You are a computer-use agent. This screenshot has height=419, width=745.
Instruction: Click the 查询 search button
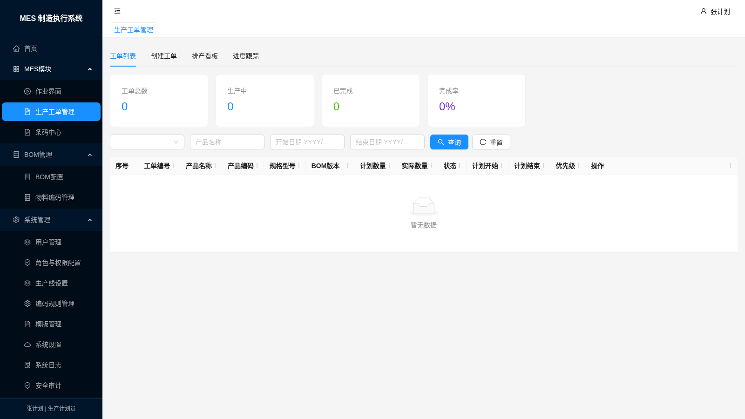[449, 142]
